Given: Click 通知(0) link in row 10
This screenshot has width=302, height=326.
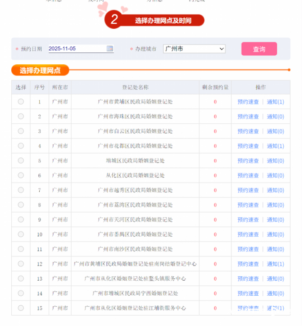Looking at the screenshot, I should [x=275, y=235].
